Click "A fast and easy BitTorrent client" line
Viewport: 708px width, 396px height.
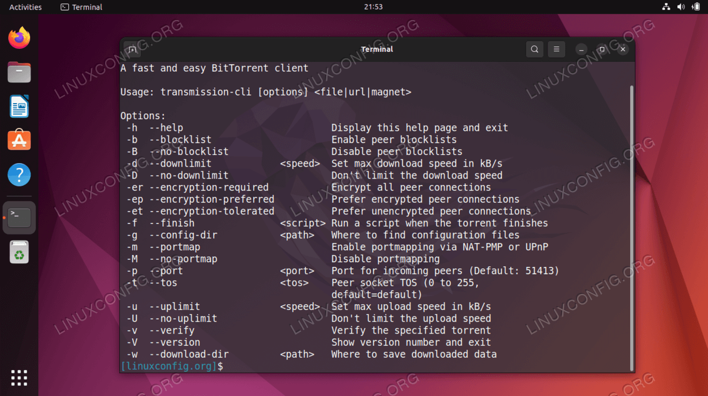pyautogui.click(x=215, y=68)
